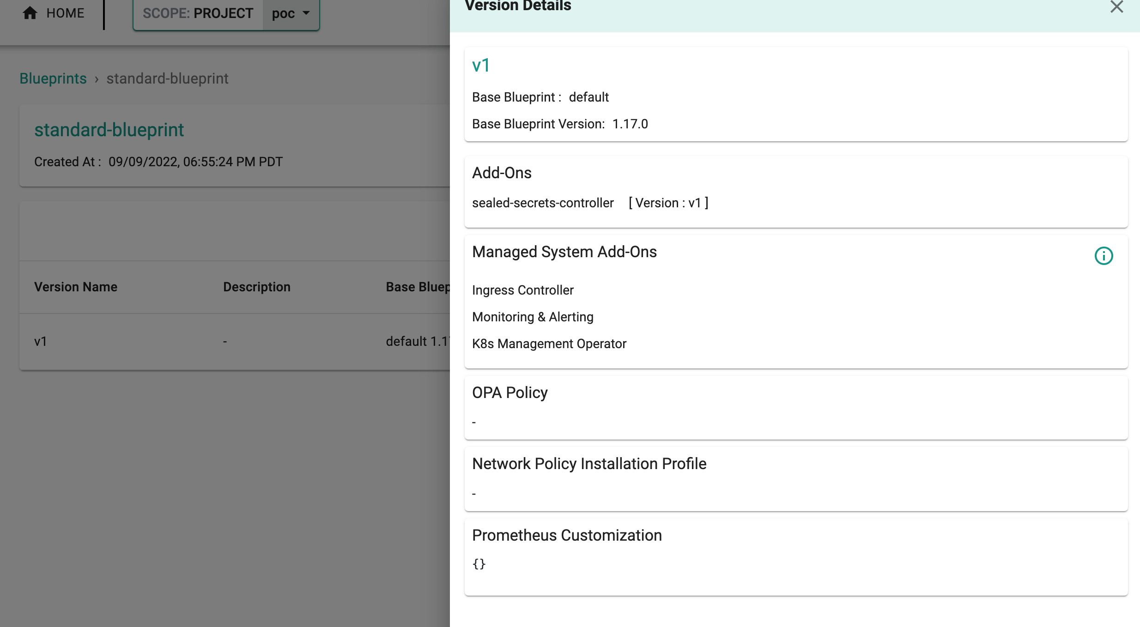
Task: Click the Ingress Controller entry
Action: click(x=522, y=290)
